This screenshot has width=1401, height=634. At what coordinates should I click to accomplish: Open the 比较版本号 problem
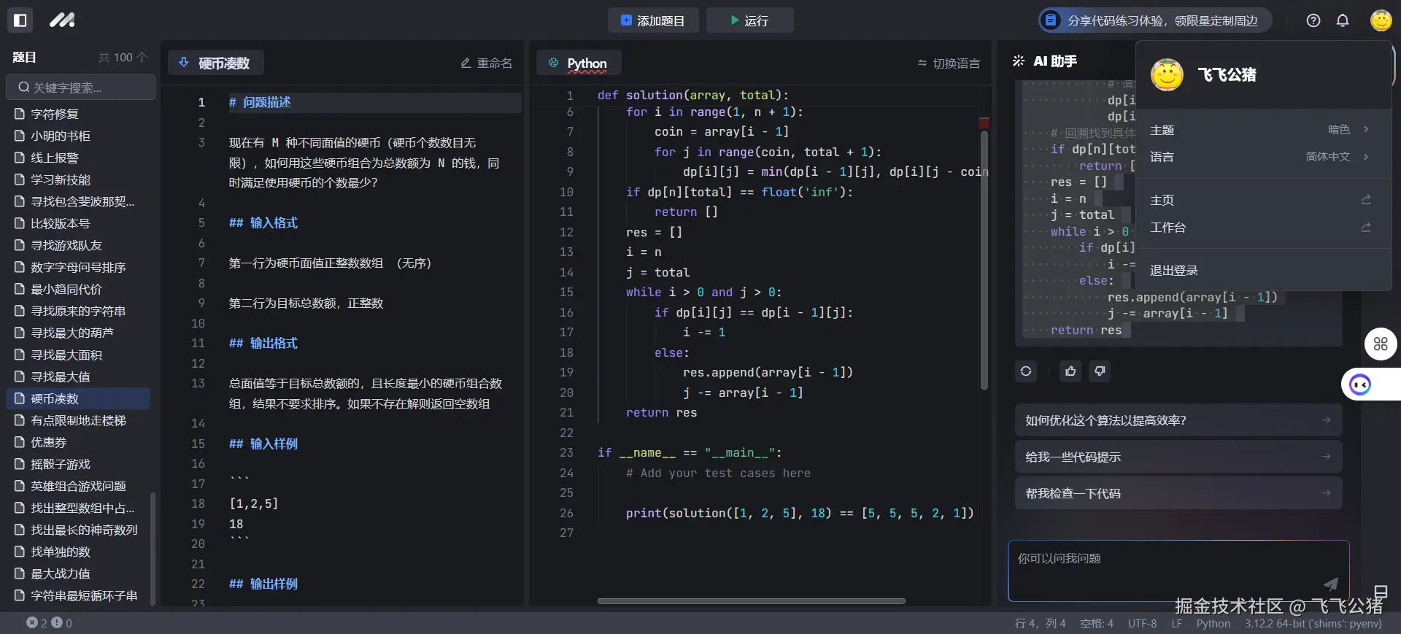(78, 223)
